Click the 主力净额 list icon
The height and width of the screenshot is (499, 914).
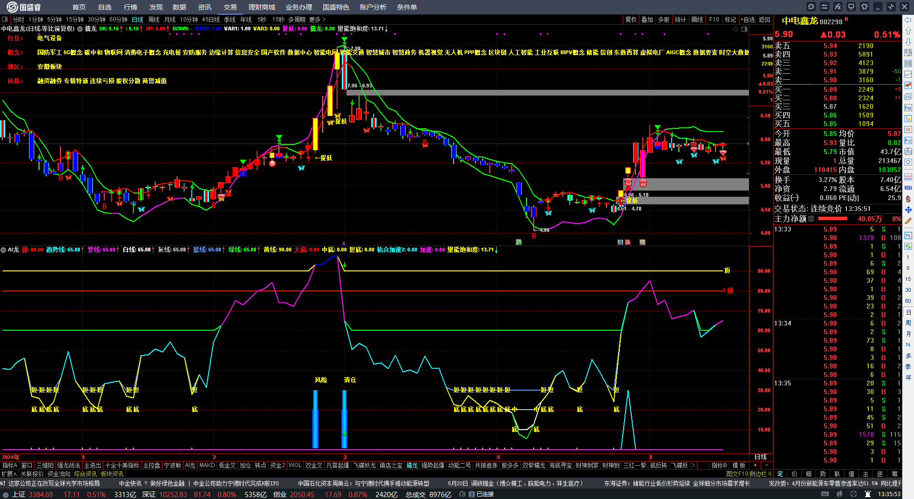[x=811, y=219]
